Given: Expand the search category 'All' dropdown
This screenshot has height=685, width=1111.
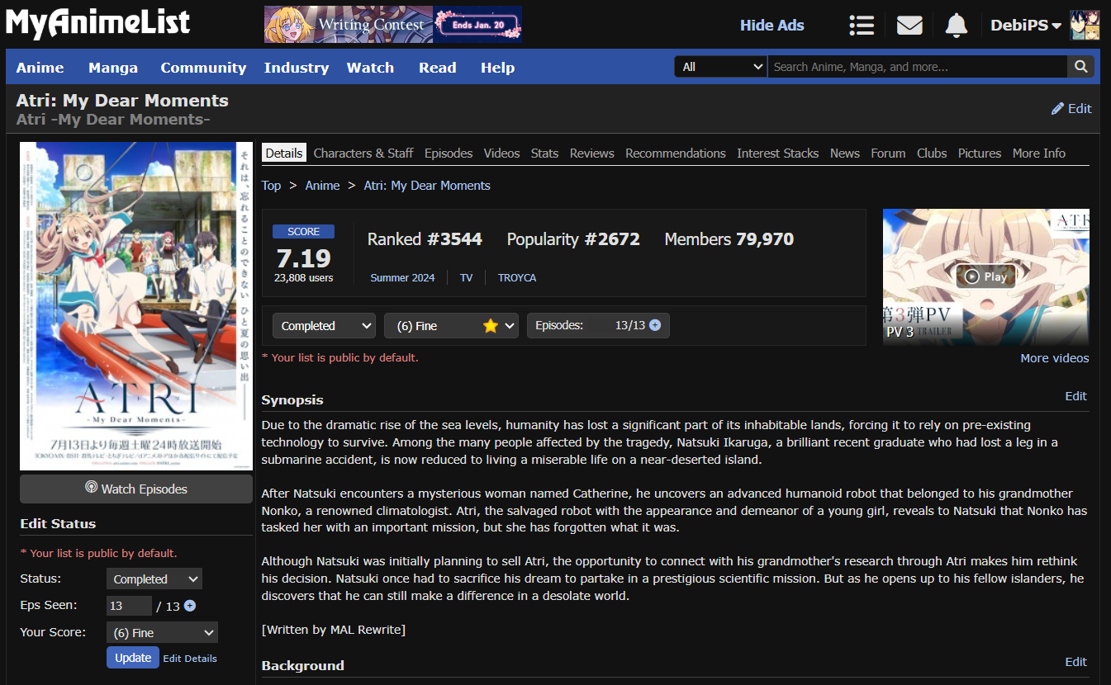Looking at the screenshot, I should 721,67.
